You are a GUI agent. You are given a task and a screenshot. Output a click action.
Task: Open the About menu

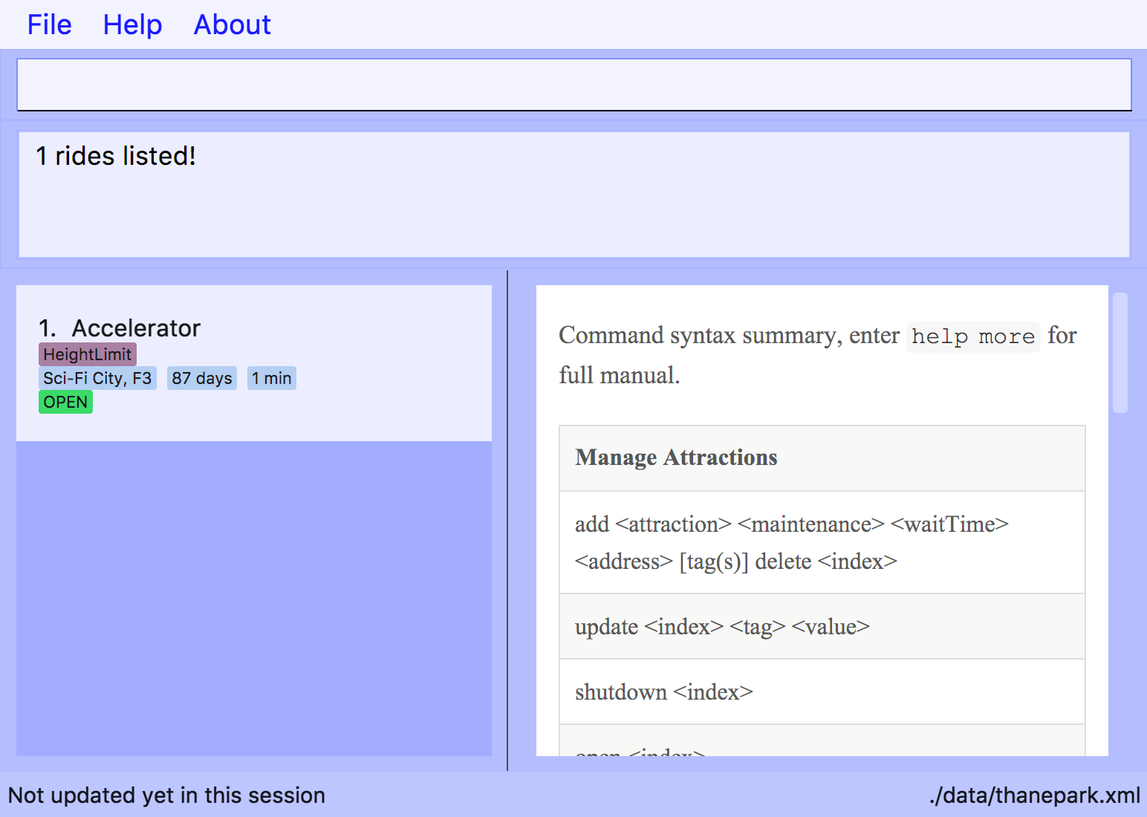click(232, 25)
